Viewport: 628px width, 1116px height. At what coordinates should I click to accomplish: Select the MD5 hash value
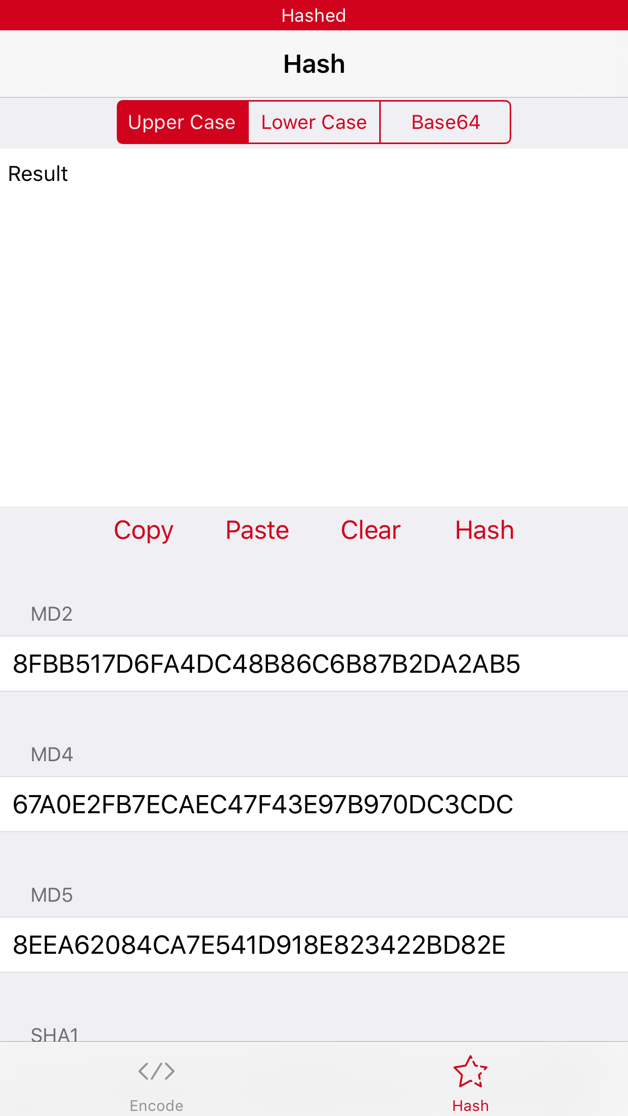(258, 944)
